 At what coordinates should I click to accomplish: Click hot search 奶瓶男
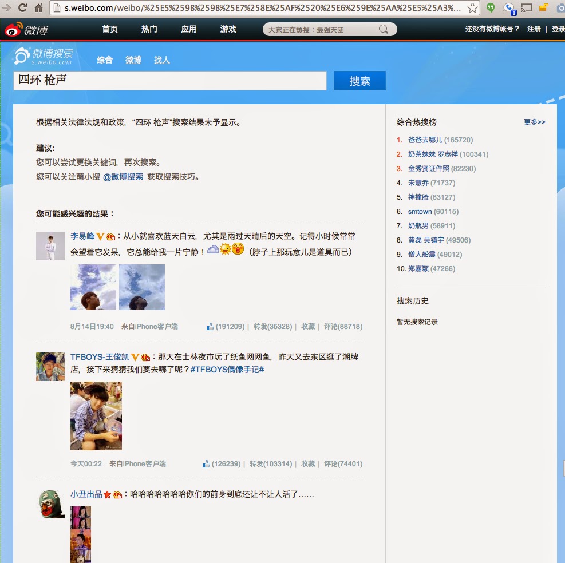(418, 226)
